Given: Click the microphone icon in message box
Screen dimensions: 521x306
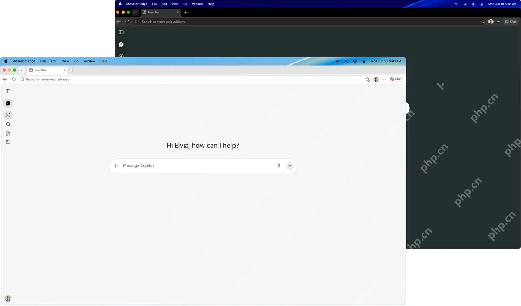Looking at the screenshot, I should pyautogui.click(x=279, y=166).
